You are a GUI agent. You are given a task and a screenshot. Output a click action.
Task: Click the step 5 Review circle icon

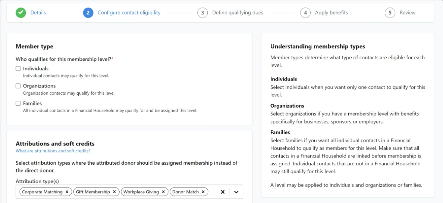(390, 13)
